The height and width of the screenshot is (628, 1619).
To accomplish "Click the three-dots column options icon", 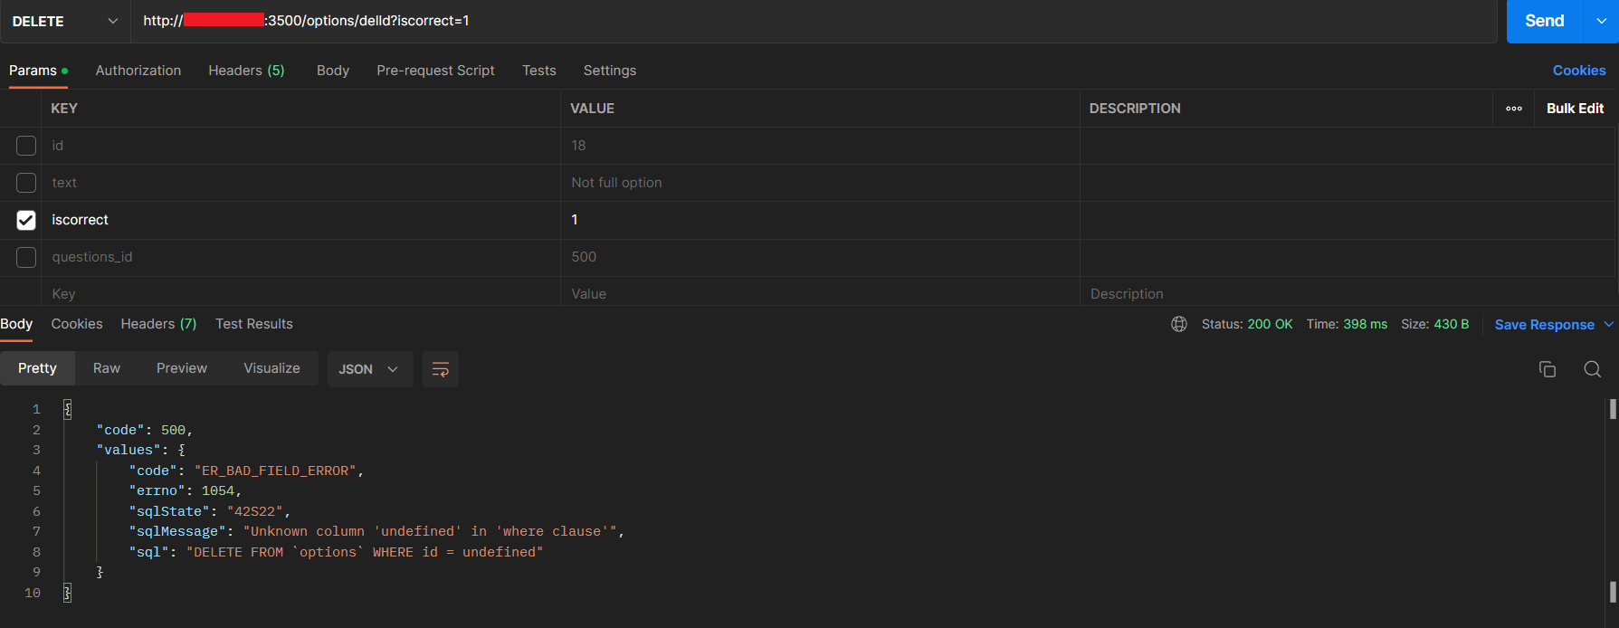I will click(x=1514, y=109).
